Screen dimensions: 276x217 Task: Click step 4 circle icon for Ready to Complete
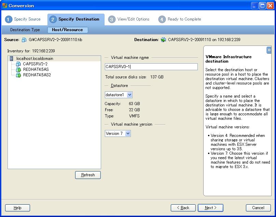pos(162,19)
